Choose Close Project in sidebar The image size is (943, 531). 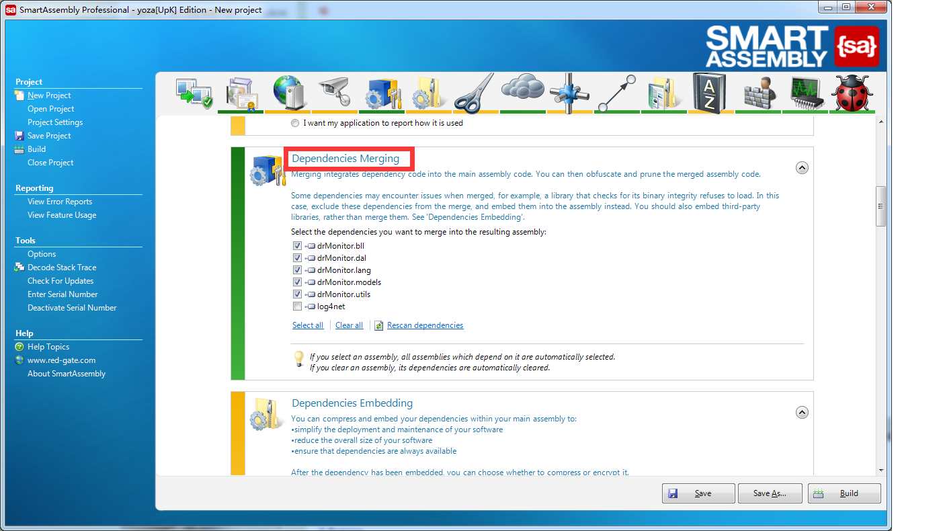50,163
